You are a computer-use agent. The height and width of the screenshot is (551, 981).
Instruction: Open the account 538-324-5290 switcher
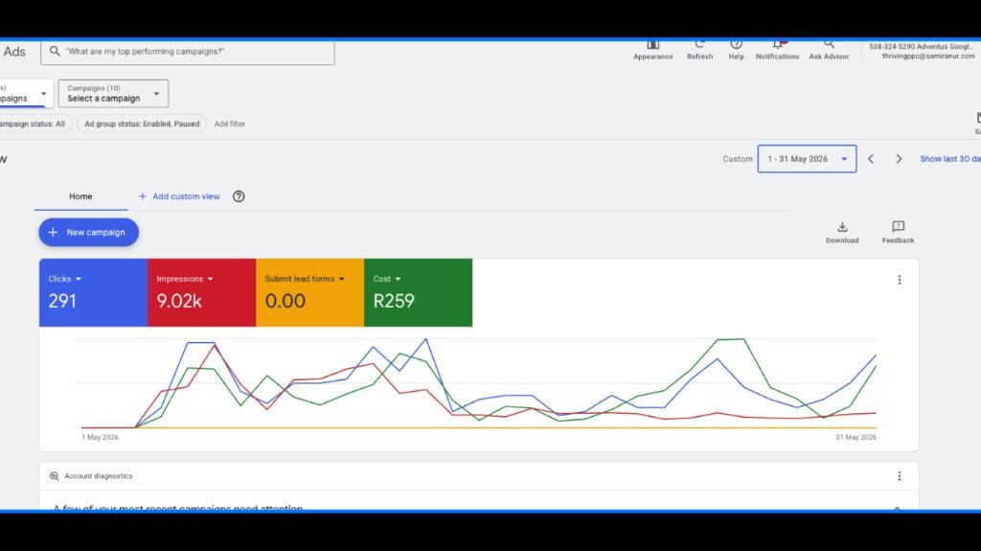tap(922, 52)
